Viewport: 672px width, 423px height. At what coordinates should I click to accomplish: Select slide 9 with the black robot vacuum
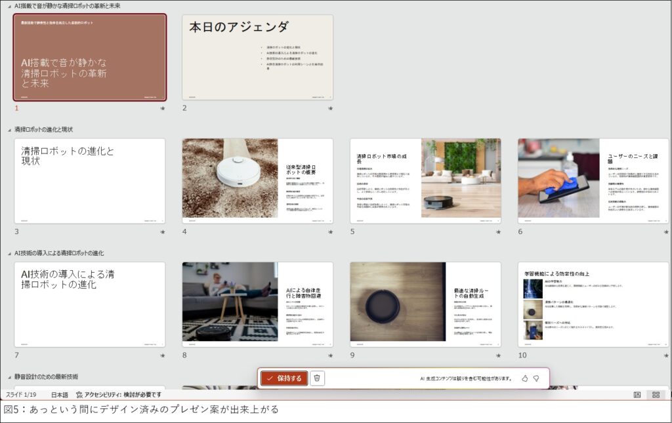pyautogui.click(x=425, y=304)
